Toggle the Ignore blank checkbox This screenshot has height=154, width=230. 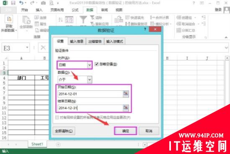pyautogui.click(x=96, y=64)
